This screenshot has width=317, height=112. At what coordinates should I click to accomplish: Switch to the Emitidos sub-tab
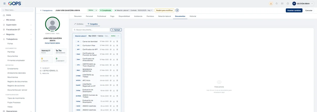79,24
